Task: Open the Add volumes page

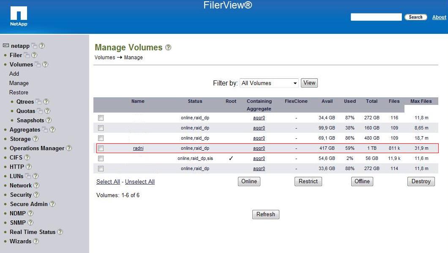Action: [x=14, y=74]
